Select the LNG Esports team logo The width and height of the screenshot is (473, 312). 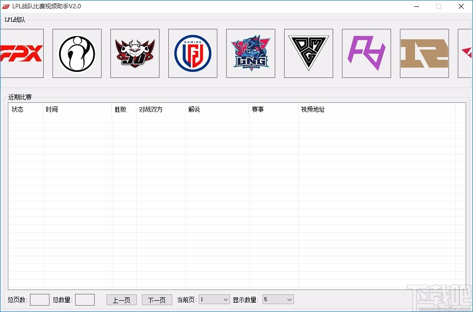tap(251, 53)
